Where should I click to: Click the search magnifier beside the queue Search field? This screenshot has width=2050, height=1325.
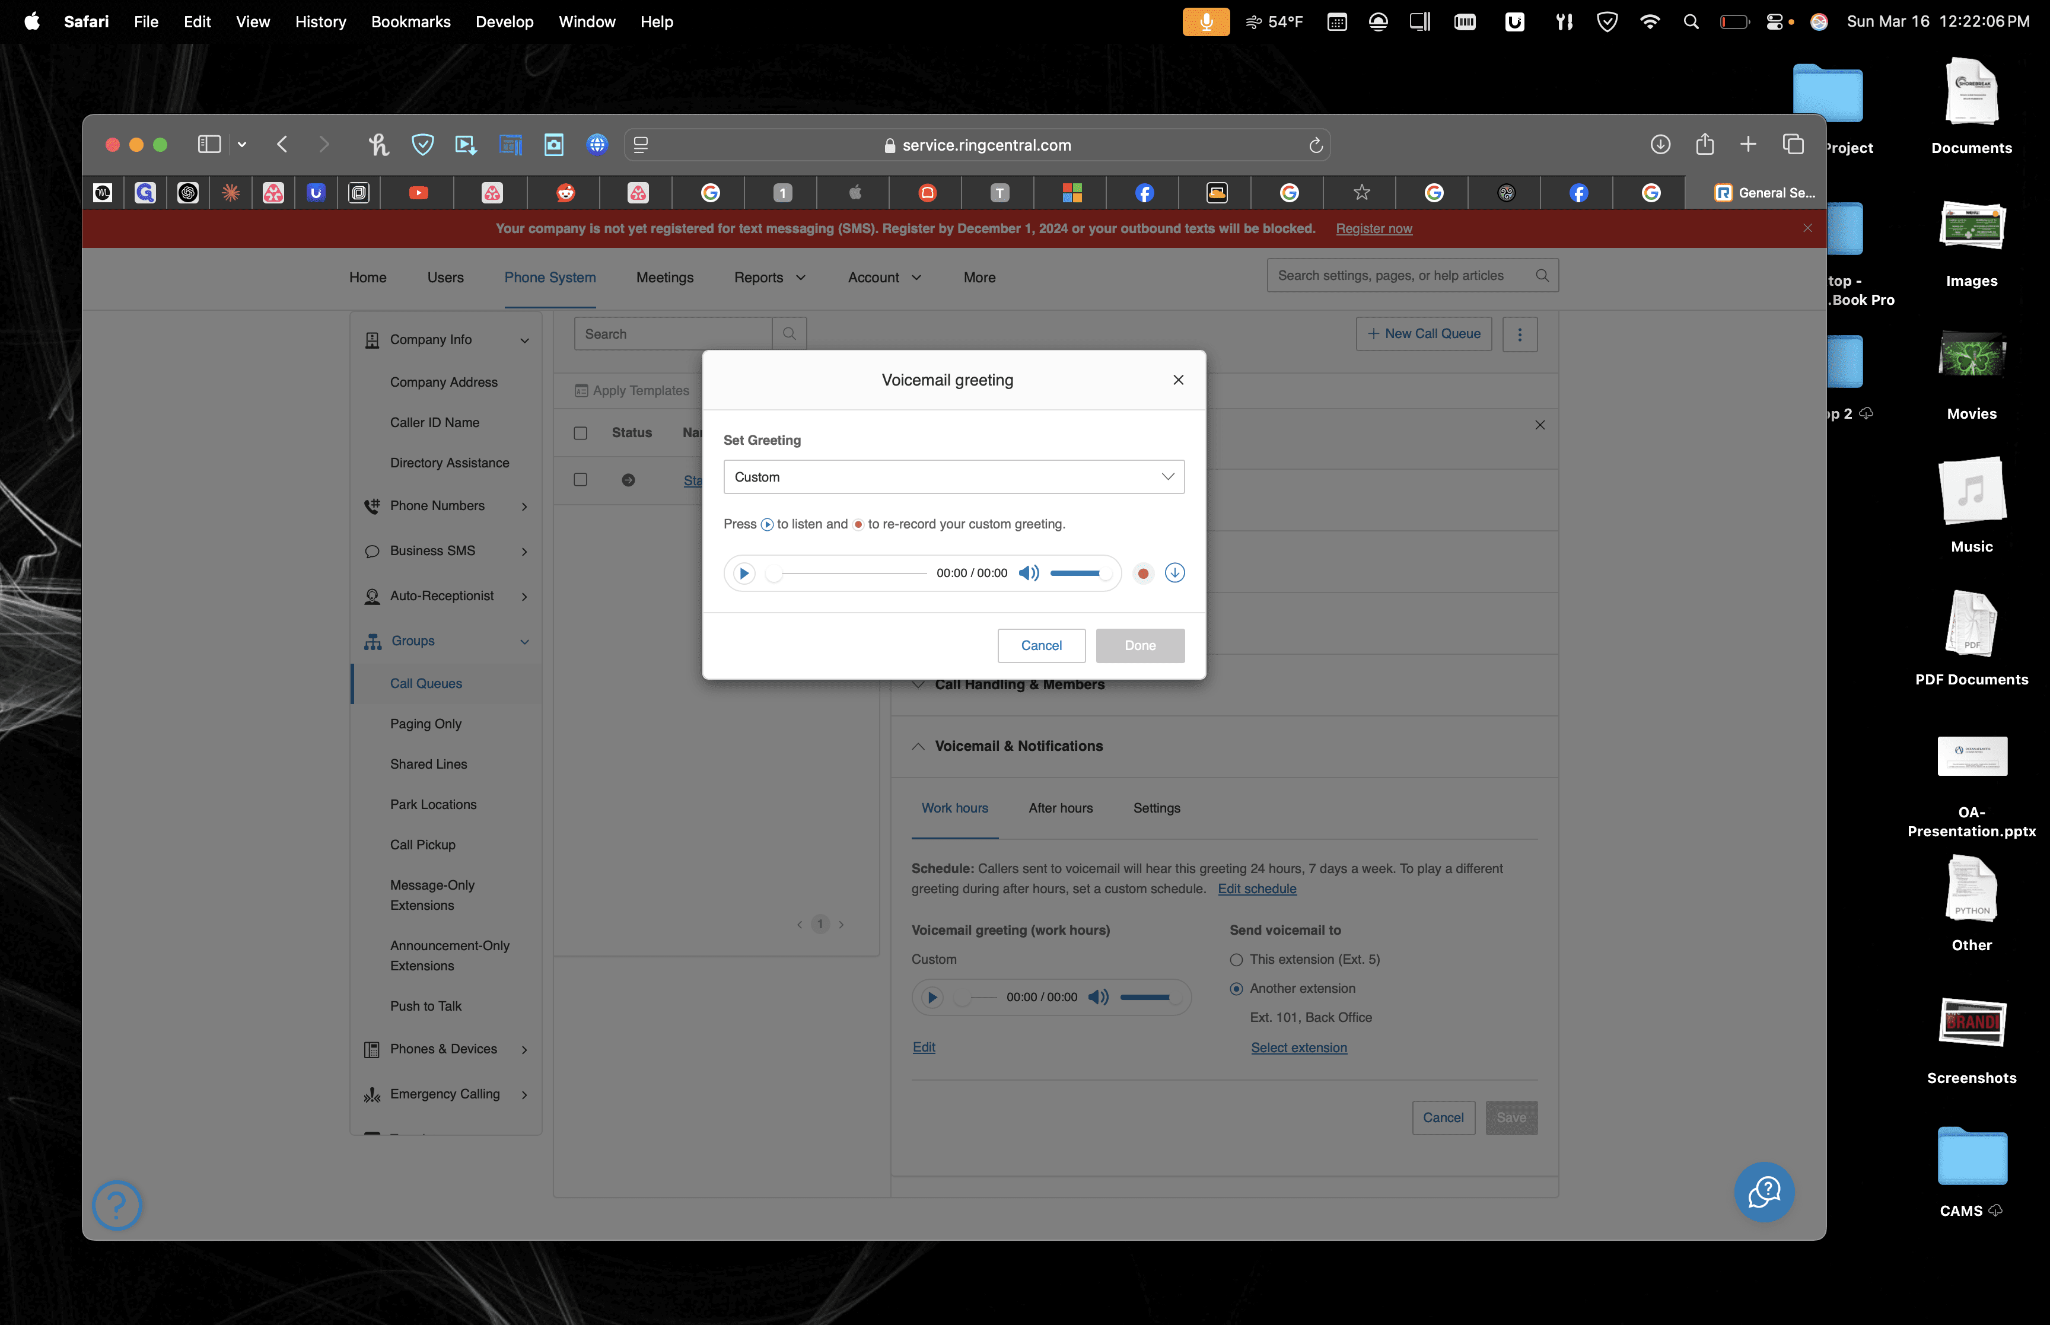pyautogui.click(x=789, y=334)
